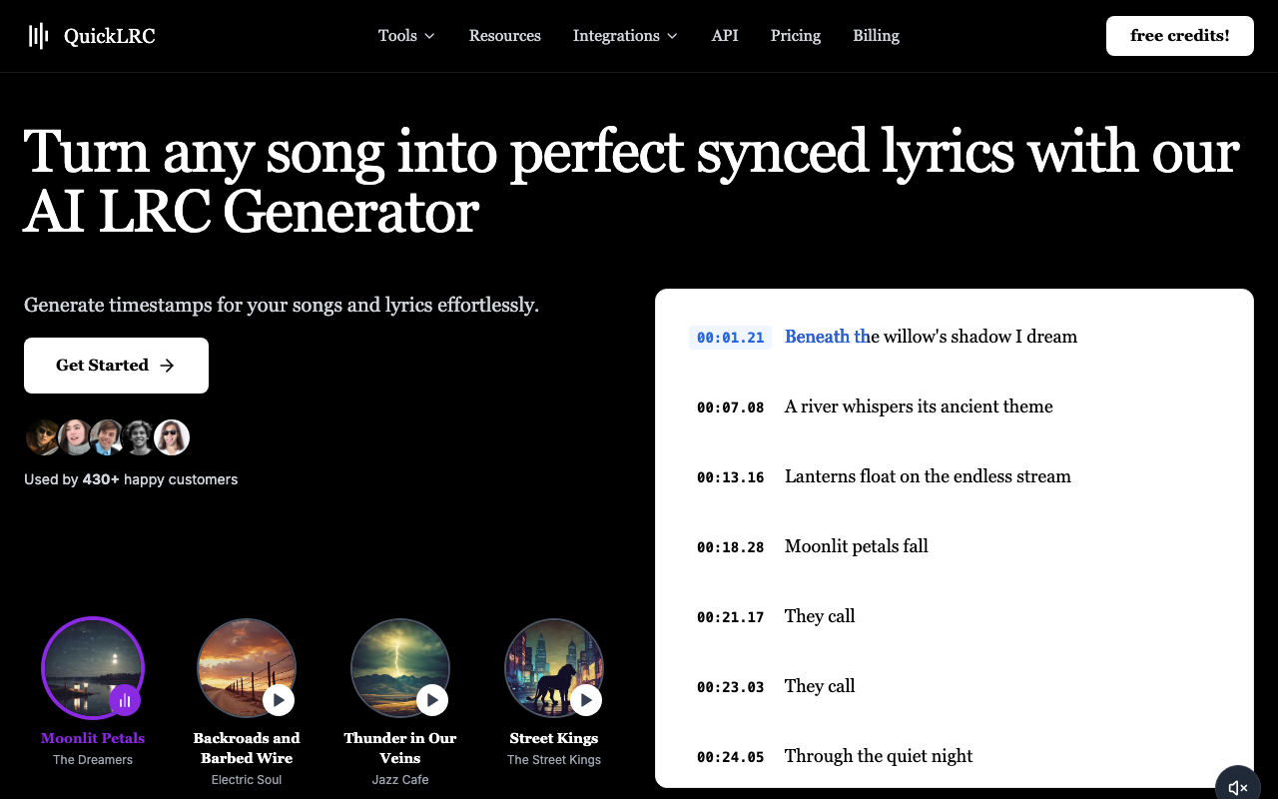The height and width of the screenshot is (799, 1278).
Task: Click the 'Backroads and Barbed Wire' title text
Action: [247, 748]
